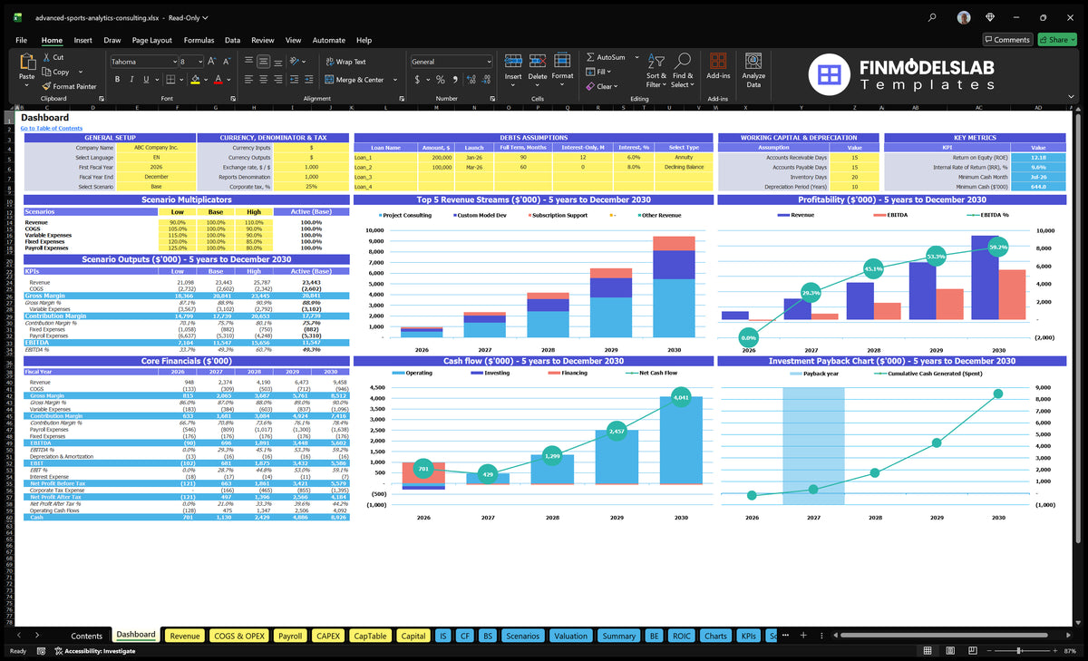Screen dimensions: 1088x661
Task: Click the Copy icon
Action: tap(46, 72)
